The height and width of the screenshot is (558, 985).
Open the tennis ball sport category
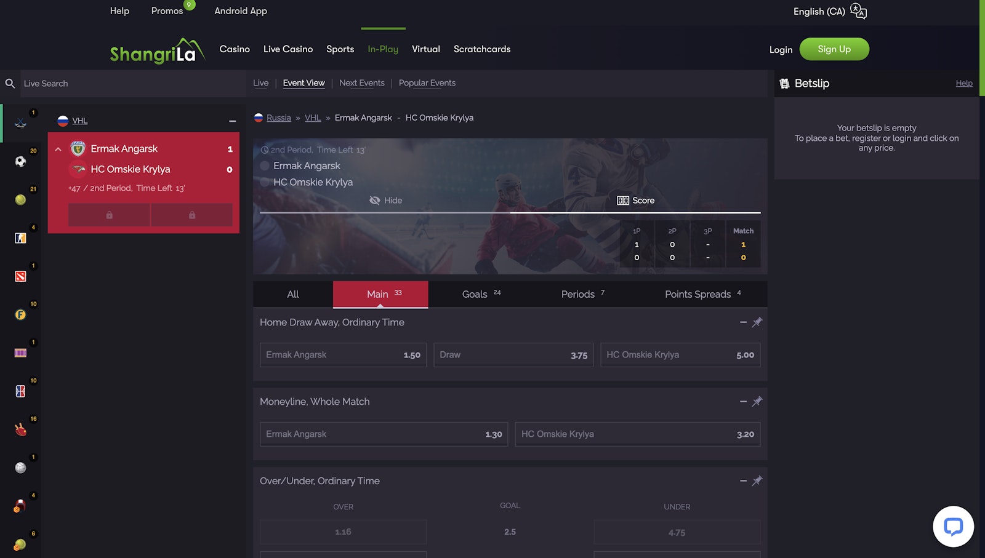point(20,200)
